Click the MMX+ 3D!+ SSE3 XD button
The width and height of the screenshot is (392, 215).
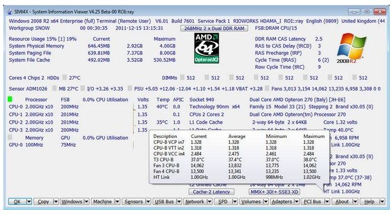[x=274, y=192]
